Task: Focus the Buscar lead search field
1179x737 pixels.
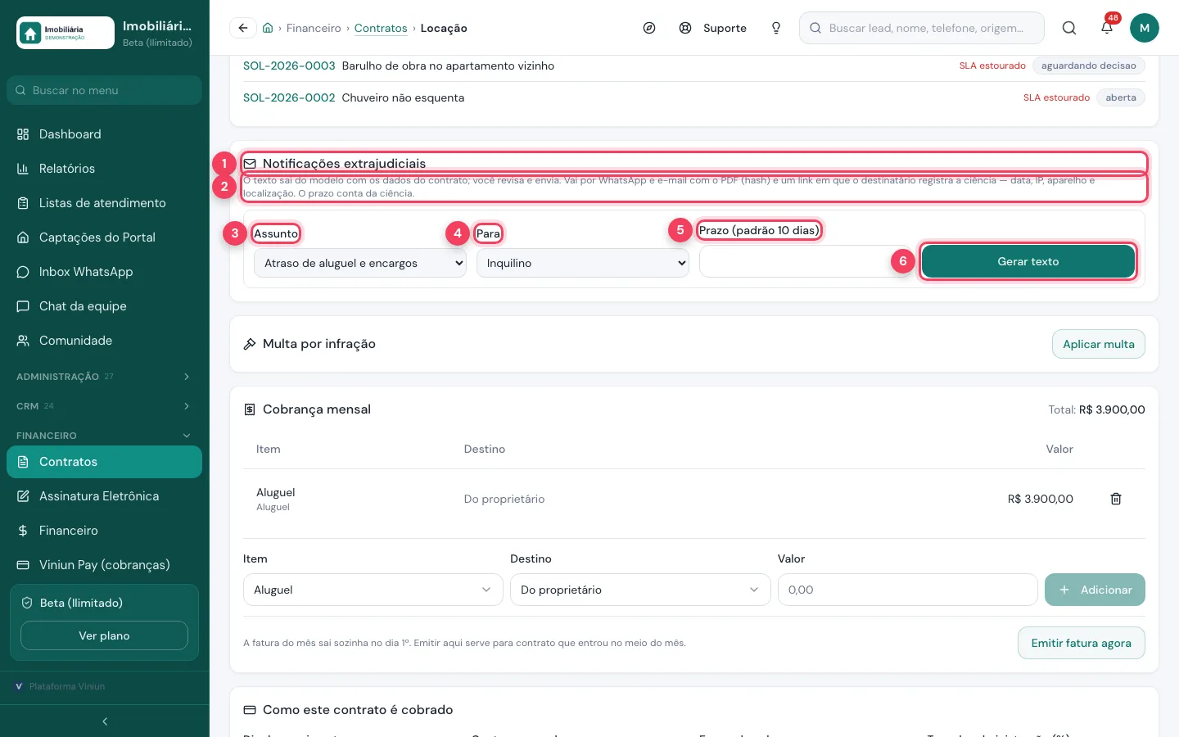Action: click(922, 28)
